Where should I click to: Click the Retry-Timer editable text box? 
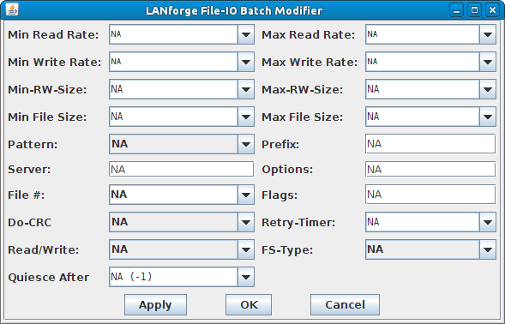(x=423, y=222)
